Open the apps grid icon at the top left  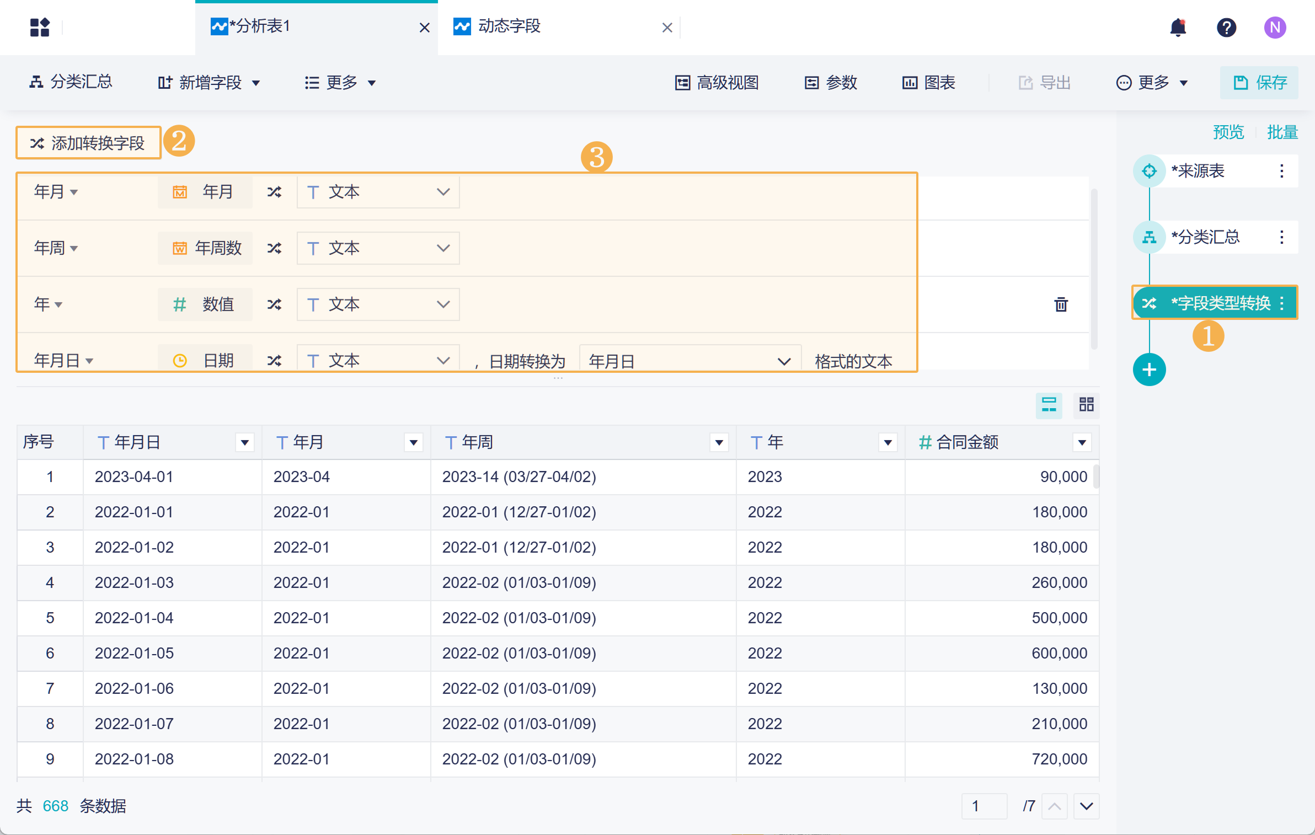pos(40,27)
